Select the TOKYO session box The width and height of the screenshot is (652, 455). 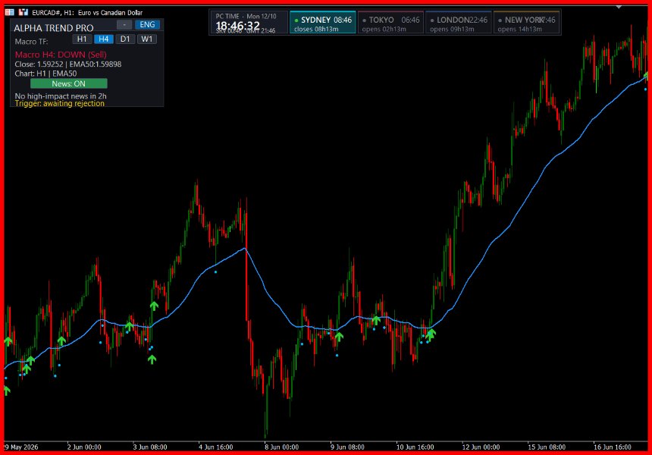(391, 23)
